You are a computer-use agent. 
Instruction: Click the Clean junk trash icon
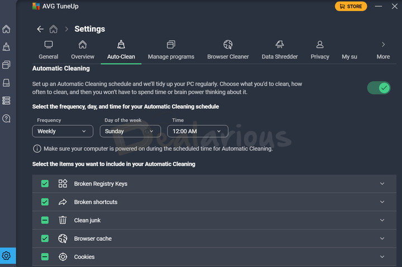click(63, 220)
